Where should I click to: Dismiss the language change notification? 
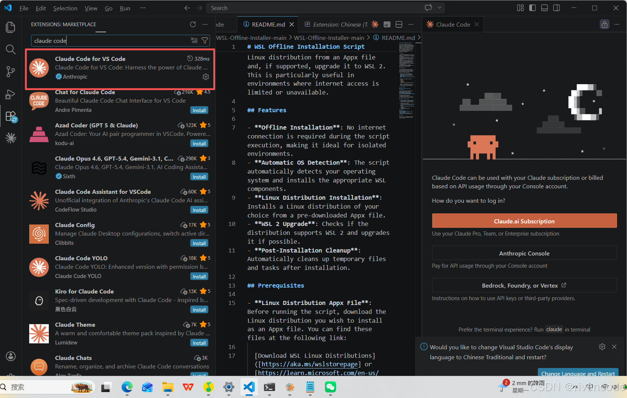click(x=614, y=347)
